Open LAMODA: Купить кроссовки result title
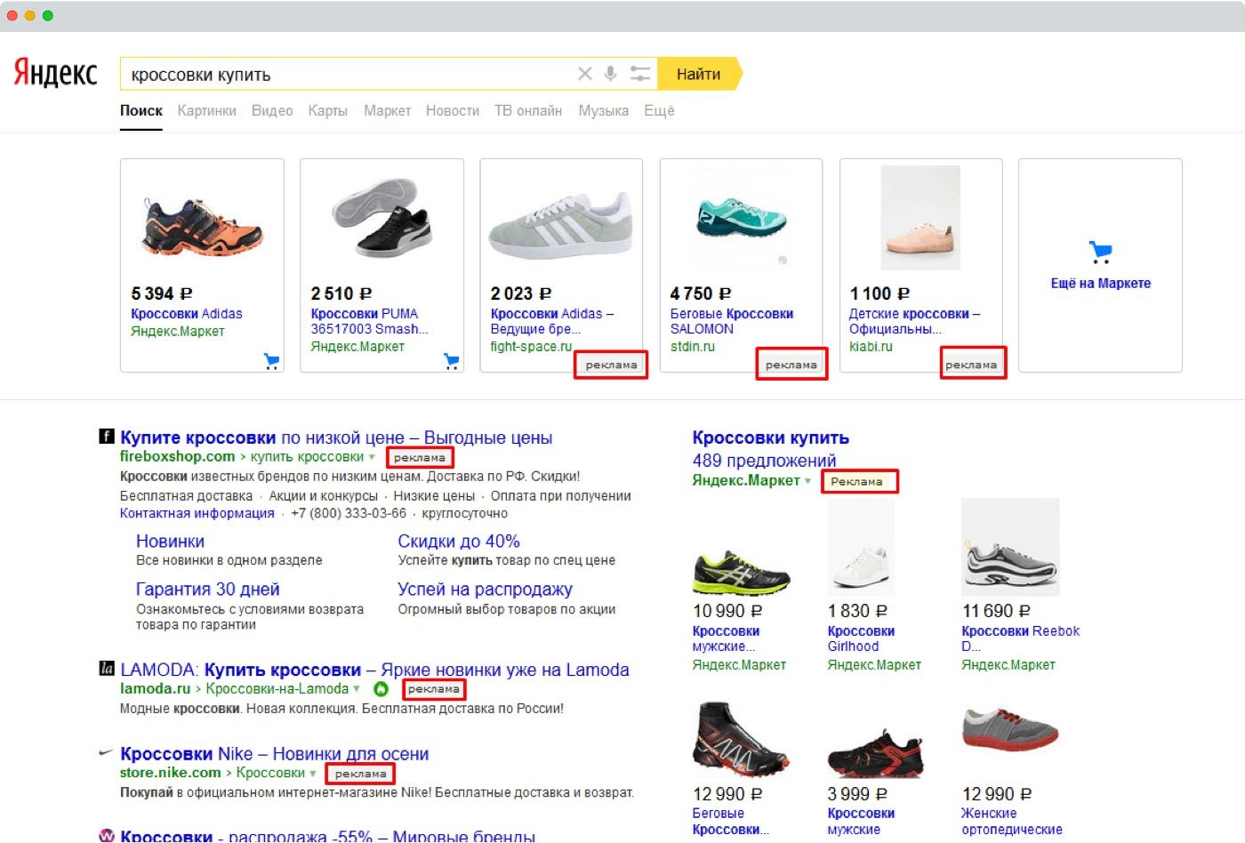The width and height of the screenshot is (1245, 843). 374,670
